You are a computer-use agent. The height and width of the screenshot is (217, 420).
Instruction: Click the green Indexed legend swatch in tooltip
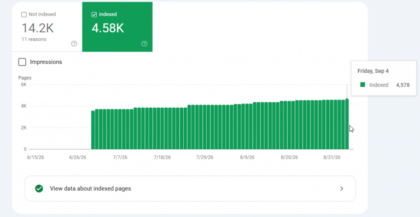(363, 85)
